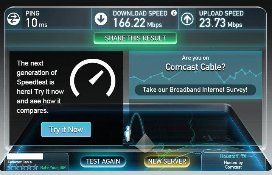Run the test again
The image size is (272, 175).
(x=103, y=161)
